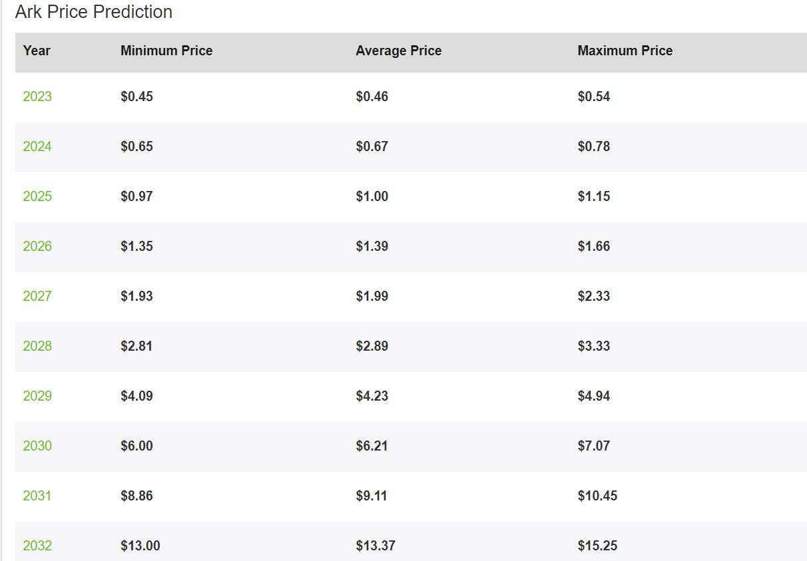807x561 pixels.
Task: Open the 2028 year link
Action: pyautogui.click(x=37, y=346)
